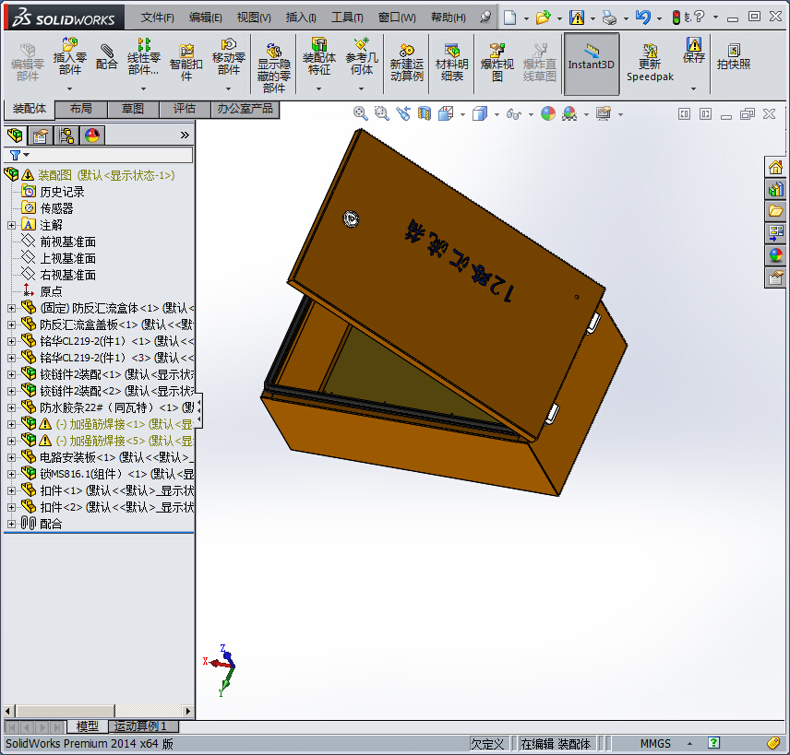Click the Zoom to Area icon
790x755 pixels.
tap(381, 113)
